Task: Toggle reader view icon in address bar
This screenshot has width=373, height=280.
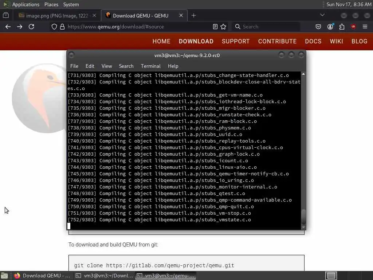Action: (x=215, y=27)
